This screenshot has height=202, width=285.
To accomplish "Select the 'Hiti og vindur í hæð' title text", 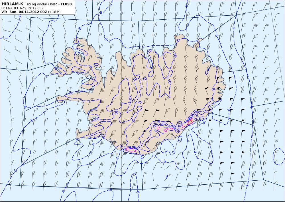I will [x=41, y=4].
